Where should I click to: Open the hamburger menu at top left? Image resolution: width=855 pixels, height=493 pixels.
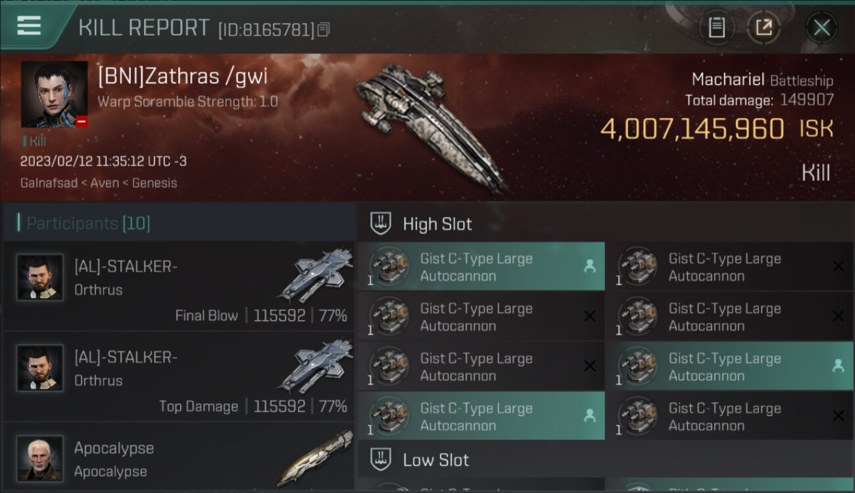[29, 26]
